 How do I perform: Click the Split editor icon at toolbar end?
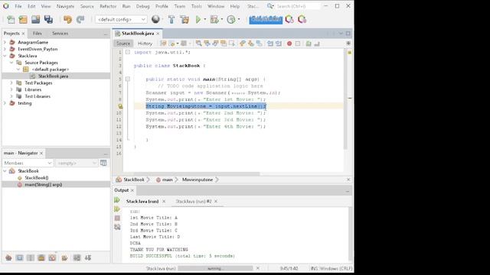[348, 44]
